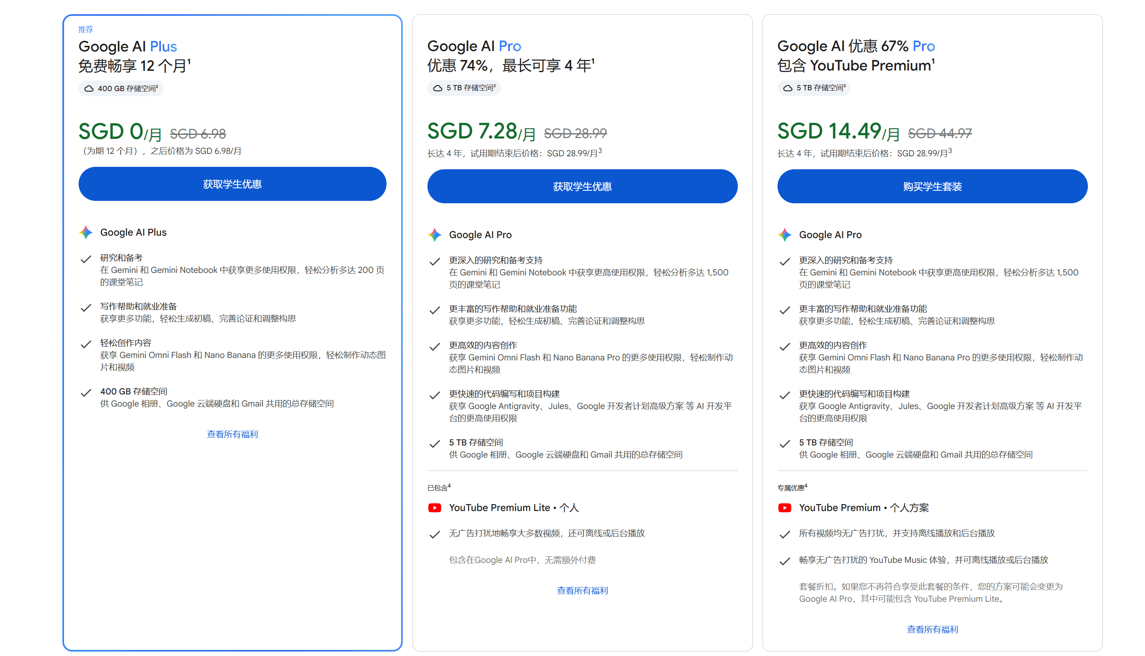Viewport: 1145px width, 656px height.
Task: Click checkmark beside 更快速的代码编写 in right card
Action: click(784, 395)
